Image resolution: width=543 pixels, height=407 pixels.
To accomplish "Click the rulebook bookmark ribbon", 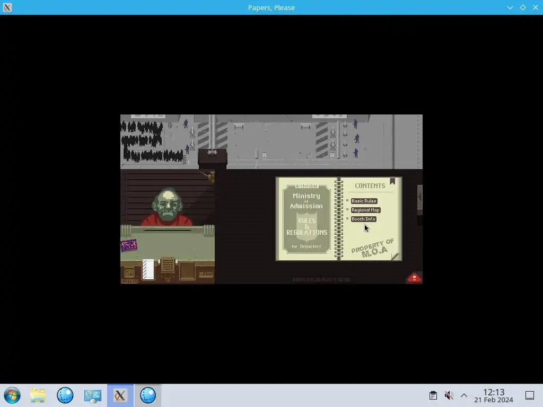I will (392, 181).
